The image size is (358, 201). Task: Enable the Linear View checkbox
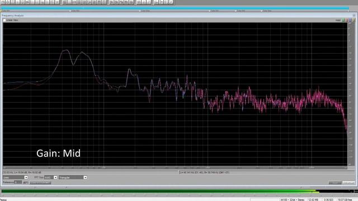click(x=4, y=20)
